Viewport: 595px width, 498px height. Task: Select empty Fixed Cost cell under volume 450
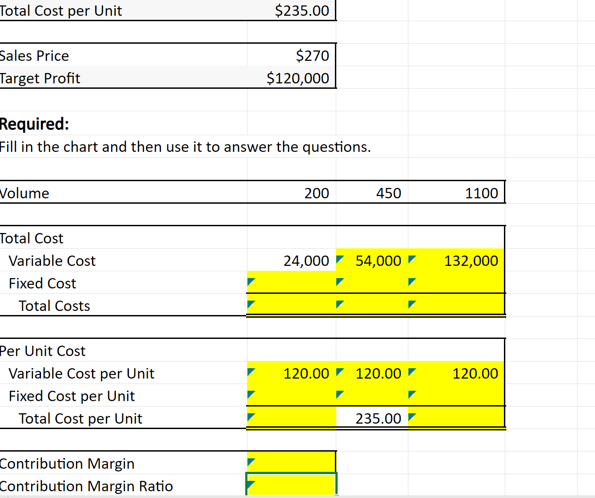[372, 283]
